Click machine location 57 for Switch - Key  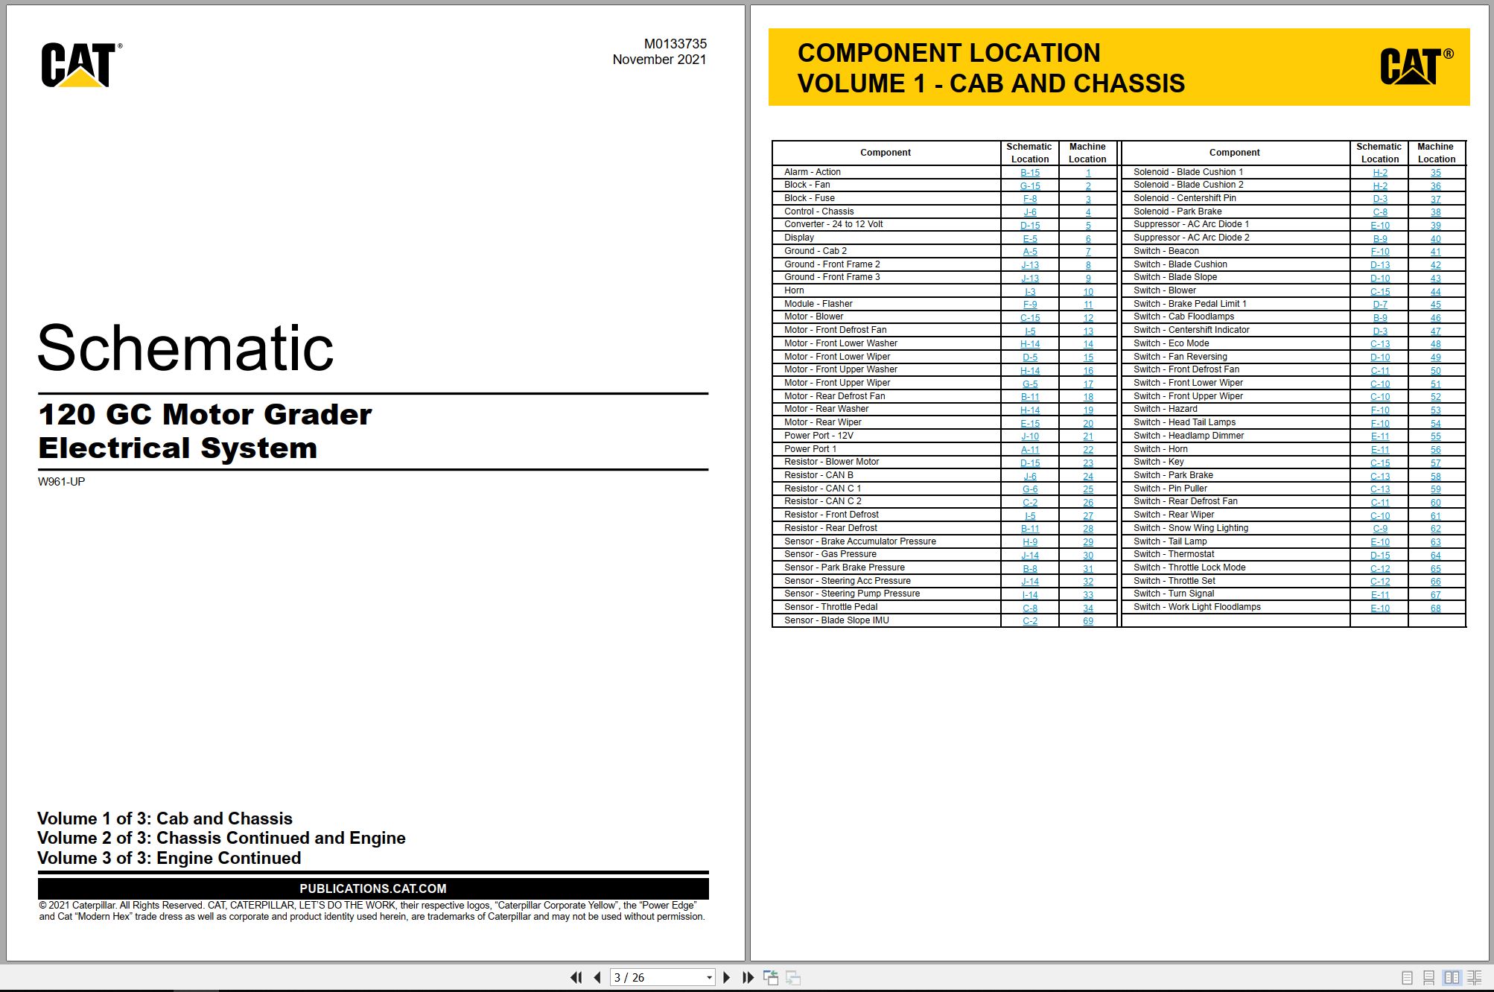tap(1435, 463)
